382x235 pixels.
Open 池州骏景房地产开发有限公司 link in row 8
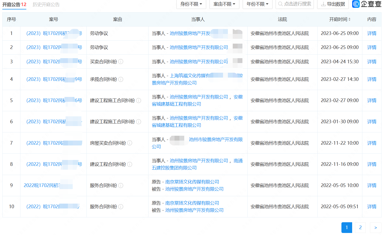(x=199, y=161)
